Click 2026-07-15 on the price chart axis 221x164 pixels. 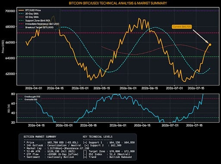click(x=196, y=88)
